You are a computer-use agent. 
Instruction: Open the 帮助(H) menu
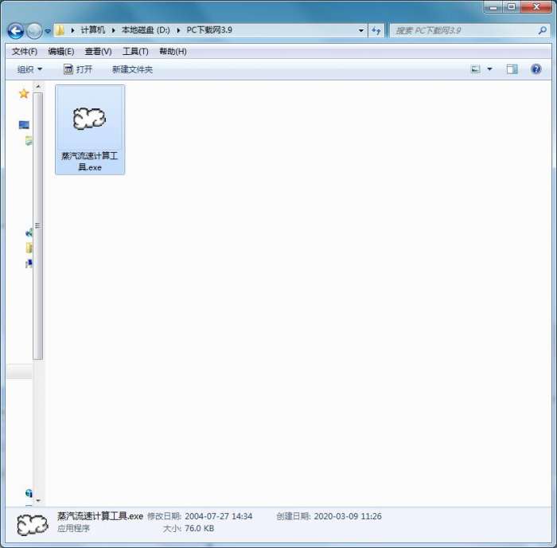173,52
